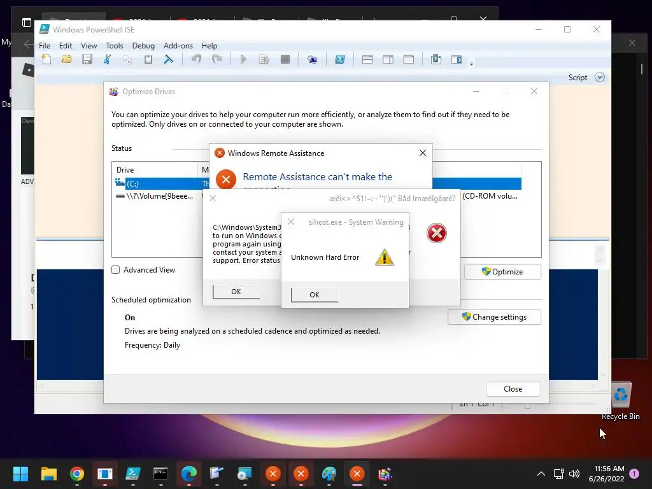Click OK in the garbled-title error dialog
652x489 pixels.
[x=236, y=292]
